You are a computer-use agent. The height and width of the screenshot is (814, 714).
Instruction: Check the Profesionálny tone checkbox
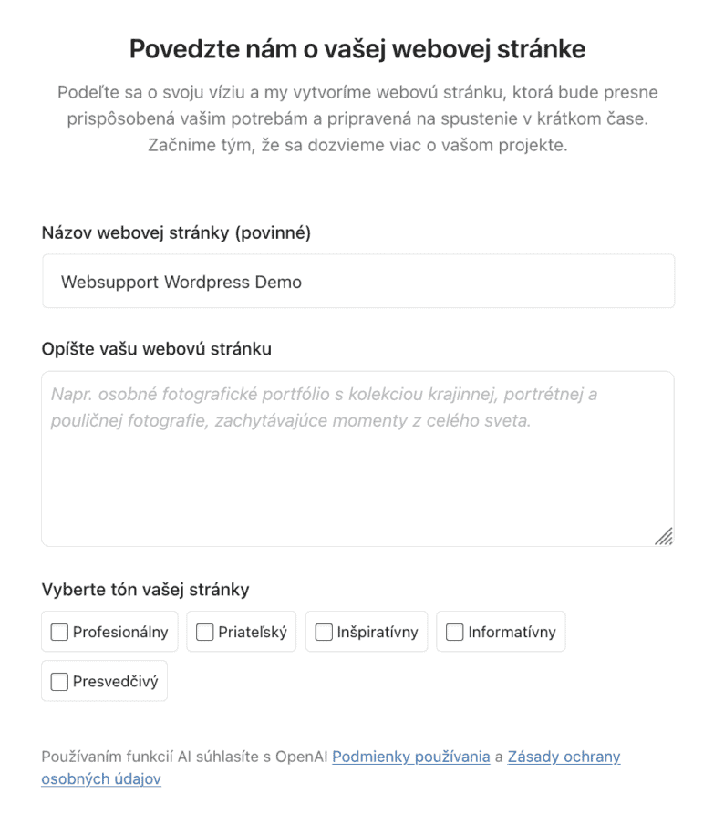click(59, 632)
